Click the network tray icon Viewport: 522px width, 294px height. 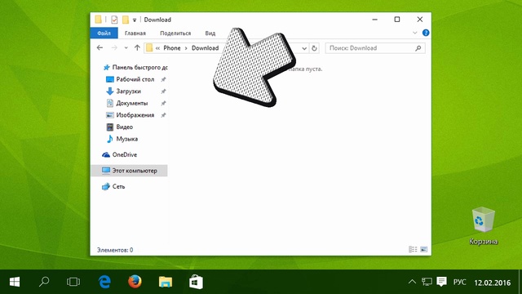click(x=427, y=282)
